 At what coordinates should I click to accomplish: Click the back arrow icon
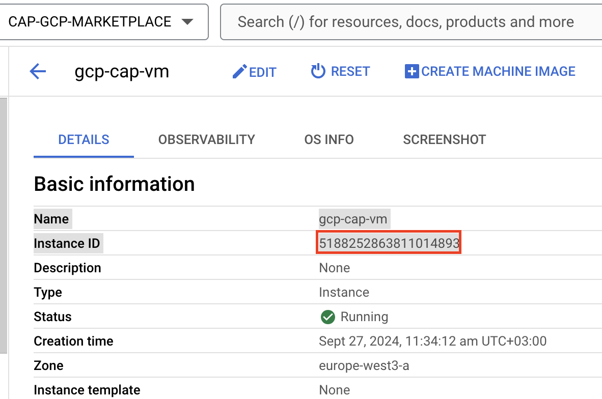coord(38,72)
